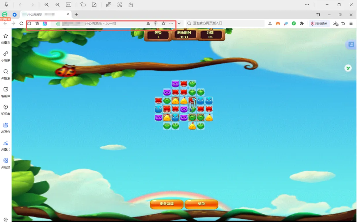
Task: Click the 登录账号 login badge
Action: tap(5, 19)
